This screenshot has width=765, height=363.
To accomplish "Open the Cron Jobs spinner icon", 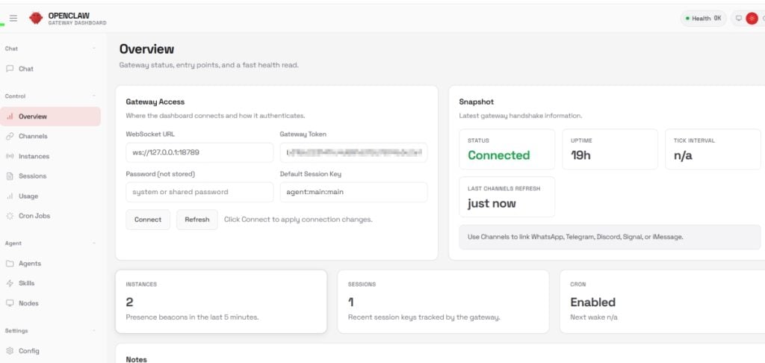I will click(x=10, y=216).
